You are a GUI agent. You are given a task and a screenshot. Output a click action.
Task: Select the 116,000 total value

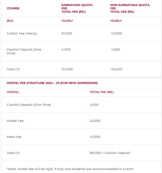point(116,69)
